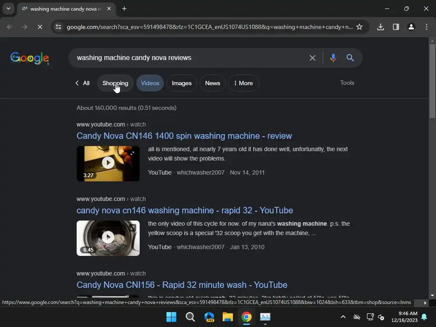This screenshot has width=436, height=327.
Task: Open Chrome profile menu
Action: (411, 27)
